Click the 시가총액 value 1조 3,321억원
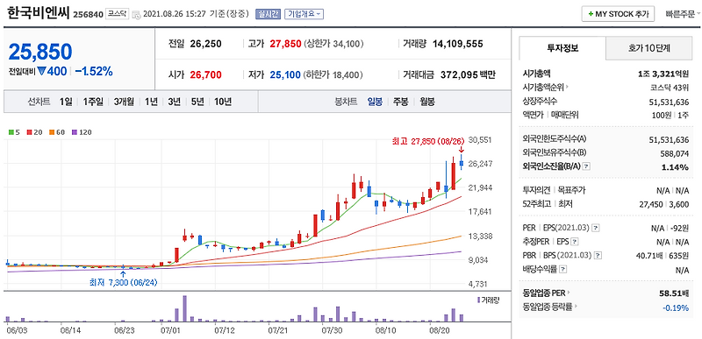The height and width of the screenshot is (339, 702). 663,74
